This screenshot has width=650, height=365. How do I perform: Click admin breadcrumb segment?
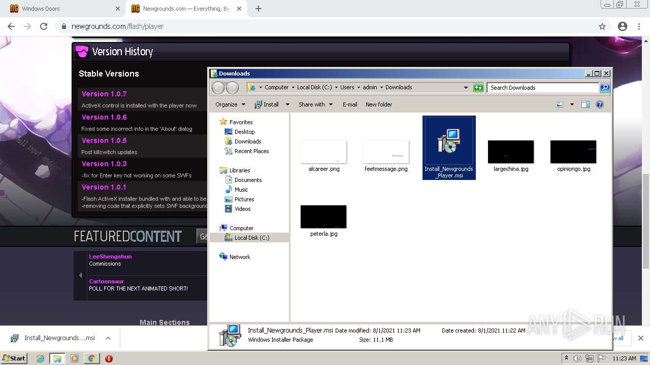(370, 87)
